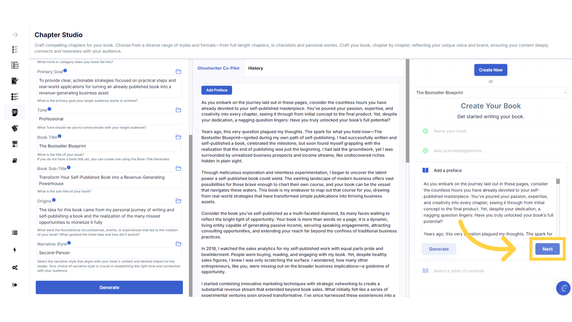The height and width of the screenshot is (322, 572).
Task: Click the book icon in sidebar
Action: point(15,161)
